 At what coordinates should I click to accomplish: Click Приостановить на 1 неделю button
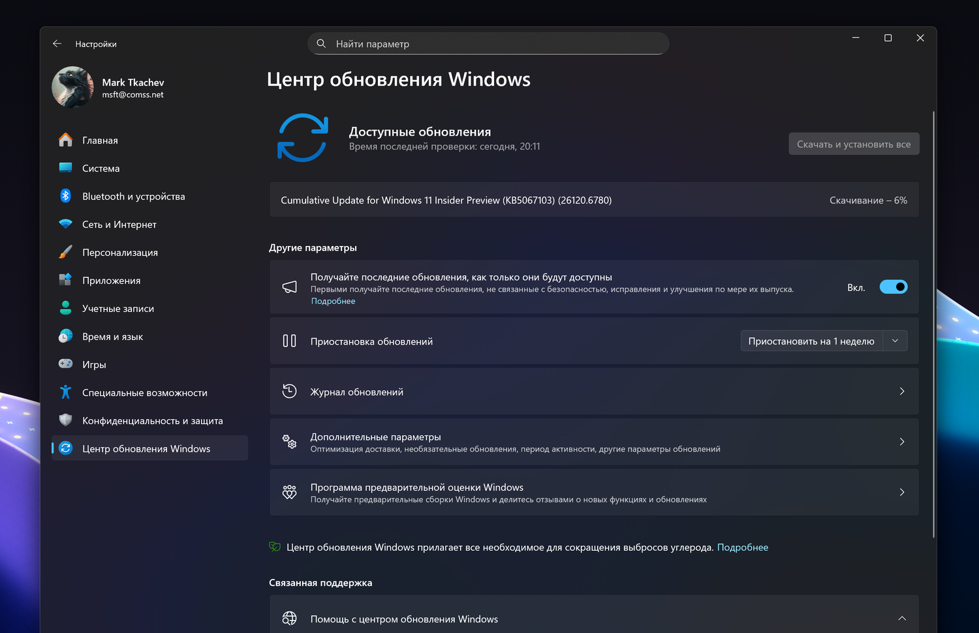pos(811,341)
